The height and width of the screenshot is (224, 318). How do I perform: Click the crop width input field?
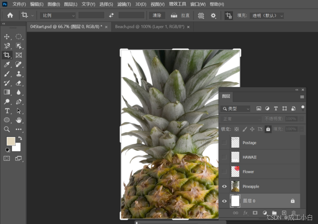tap(91, 15)
